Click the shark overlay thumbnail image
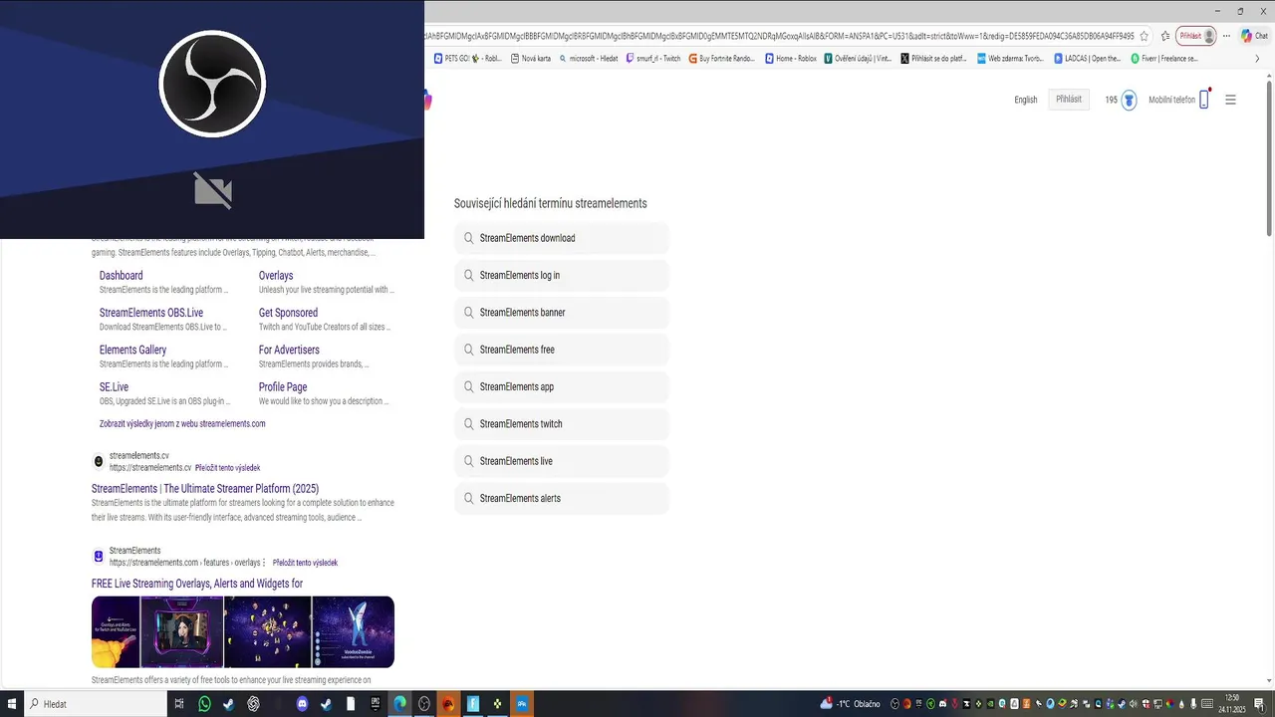 (354, 632)
